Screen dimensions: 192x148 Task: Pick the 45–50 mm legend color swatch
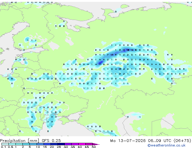pos(89,144)
